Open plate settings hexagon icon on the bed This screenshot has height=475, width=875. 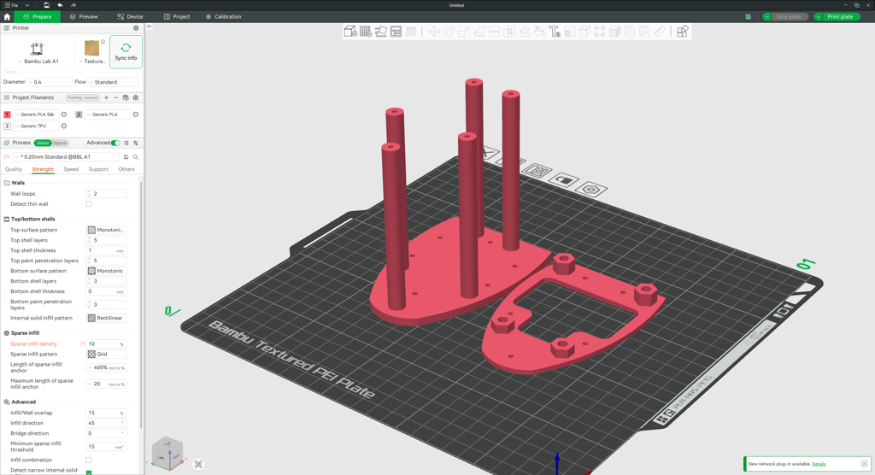click(x=591, y=189)
